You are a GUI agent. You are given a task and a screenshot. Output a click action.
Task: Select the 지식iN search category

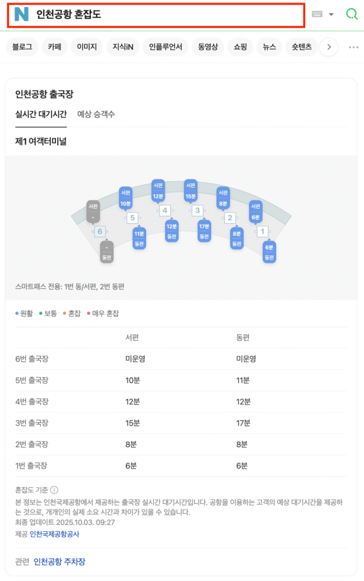[122, 47]
